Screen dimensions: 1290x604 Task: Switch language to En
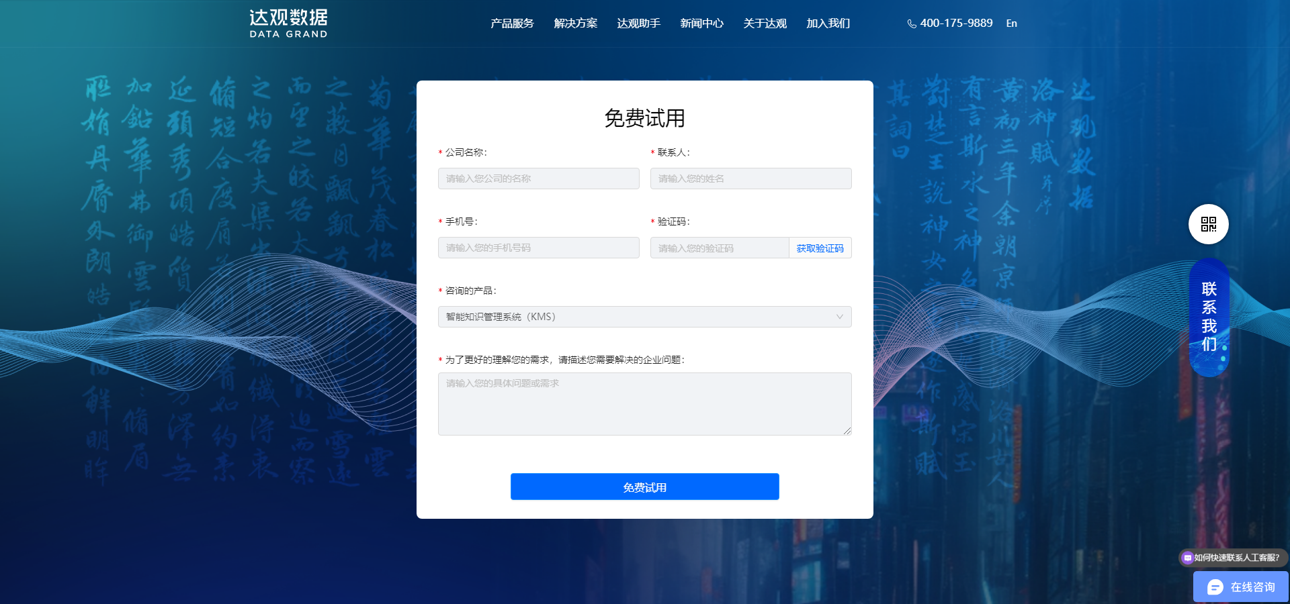(x=1011, y=23)
